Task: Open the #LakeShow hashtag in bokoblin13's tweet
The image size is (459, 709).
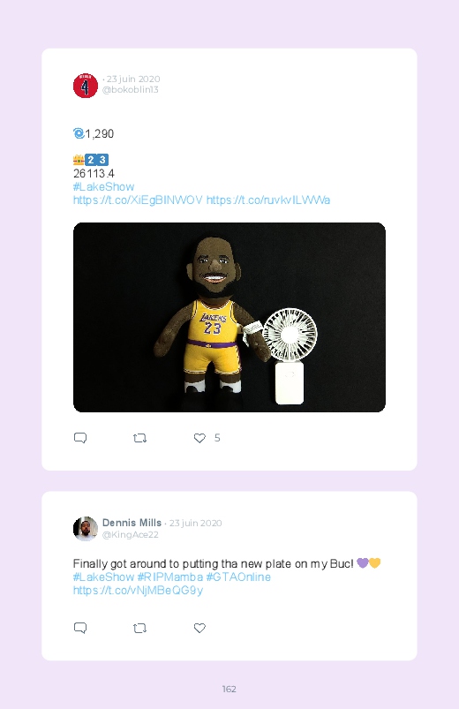Action: click(x=103, y=187)
